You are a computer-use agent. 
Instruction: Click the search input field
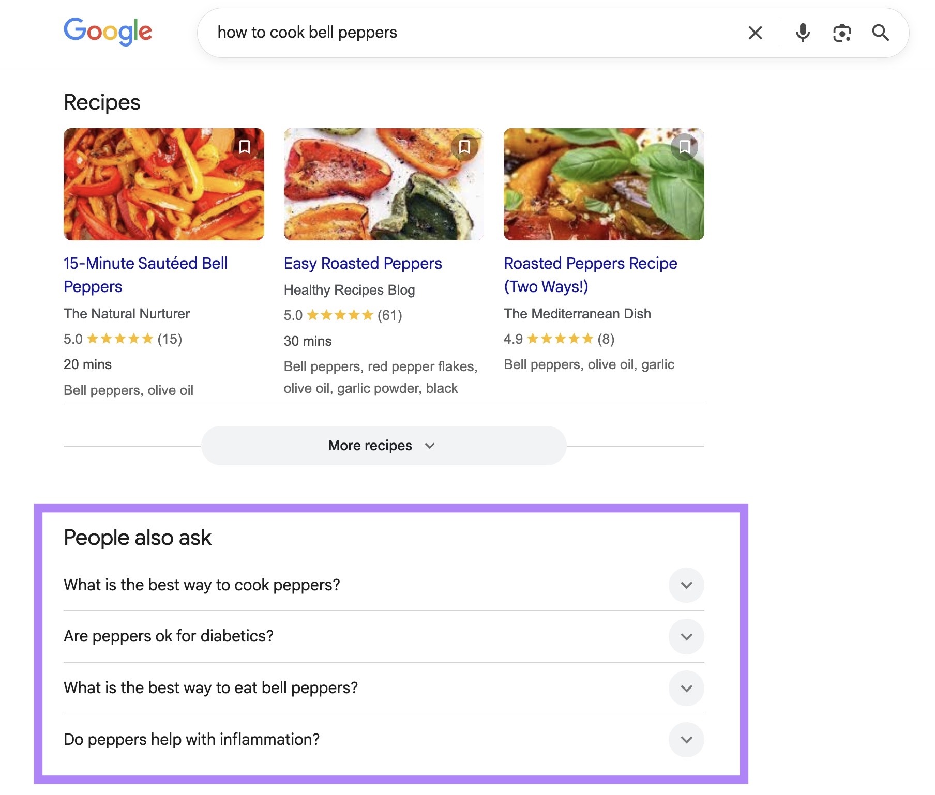(x=465, y=33)
